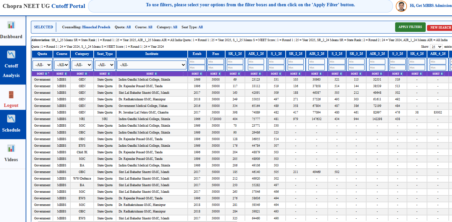Image resolution: width=452 pixels, height=222 pixels.
Task: Click the Logout door icon
Action: click(11, 95)
